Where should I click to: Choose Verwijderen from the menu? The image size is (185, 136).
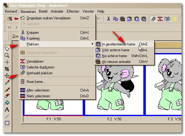(57, 61)
